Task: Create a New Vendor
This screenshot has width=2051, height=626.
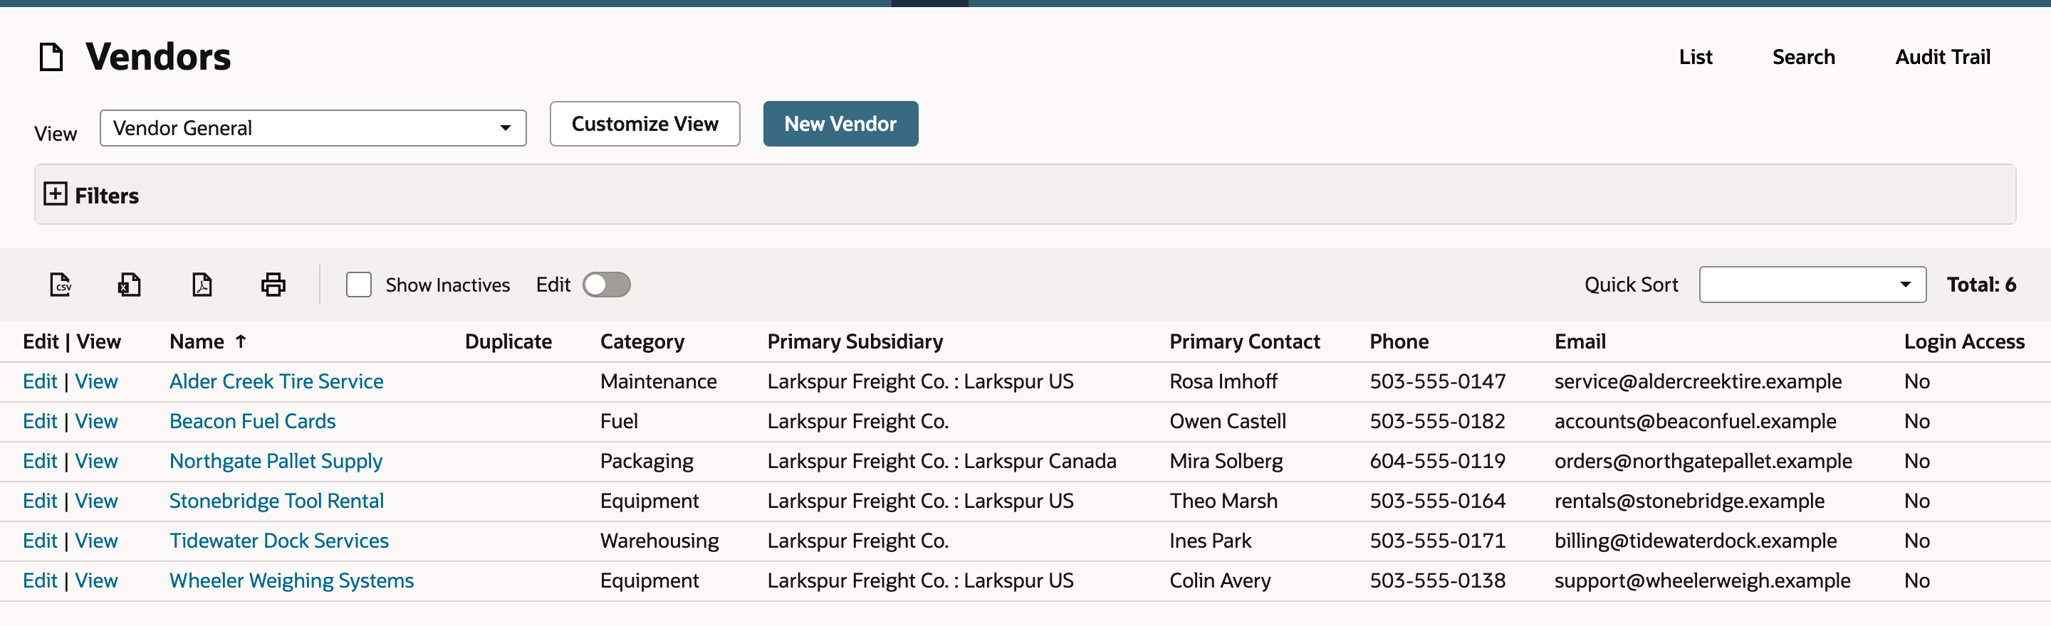Action: [841, 124]
